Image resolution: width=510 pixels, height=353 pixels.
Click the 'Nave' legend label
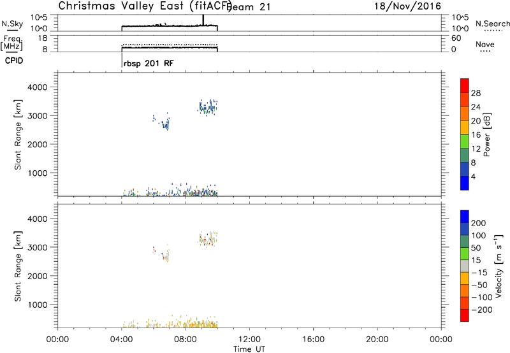pyautogui.click(x=485, y=45)
